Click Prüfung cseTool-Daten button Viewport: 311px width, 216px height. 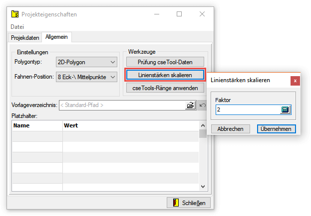(165, 62)
